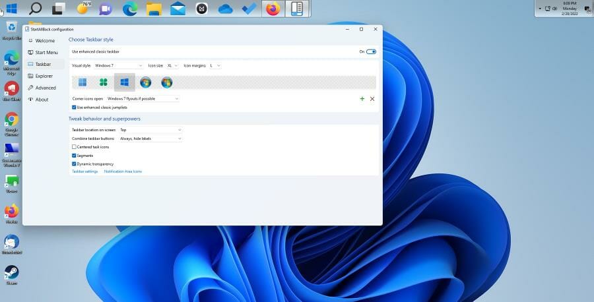This screenshot has width=594, height=302.
Task: Enable Centered task icons checkbox
Action: click(74, 147)
